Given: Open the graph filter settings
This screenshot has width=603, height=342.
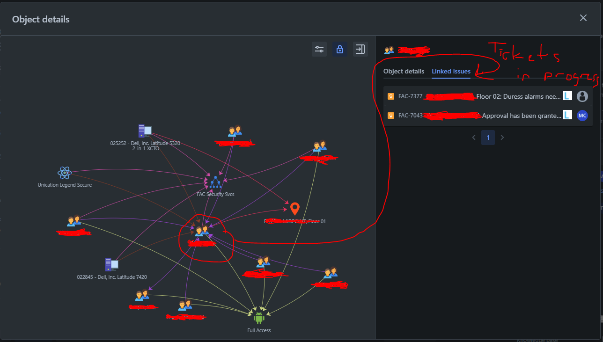Looking at the screenshot, I should [x=319, y=49].
